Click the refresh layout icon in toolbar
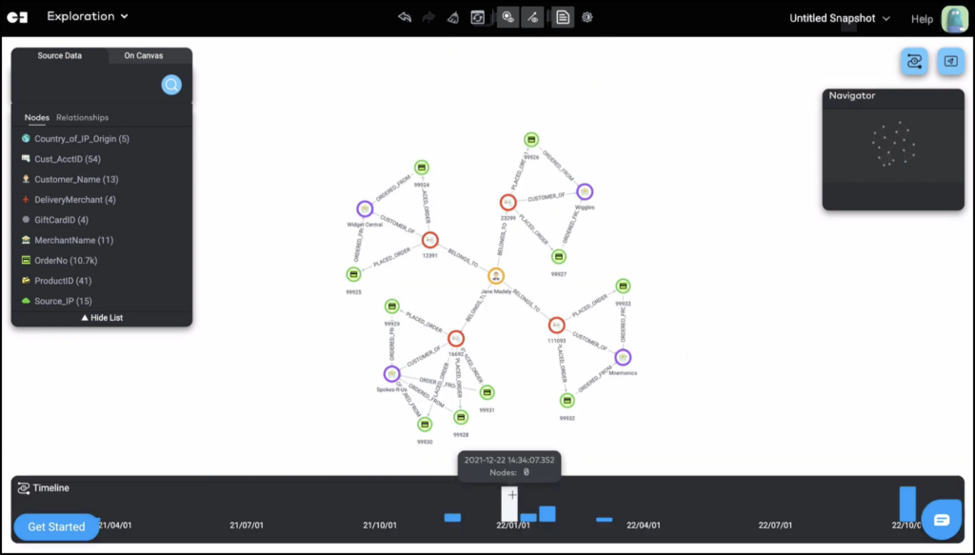975x555 pixels. 478,17
